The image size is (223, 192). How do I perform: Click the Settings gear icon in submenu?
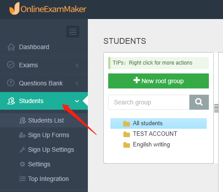pos(23,164)
